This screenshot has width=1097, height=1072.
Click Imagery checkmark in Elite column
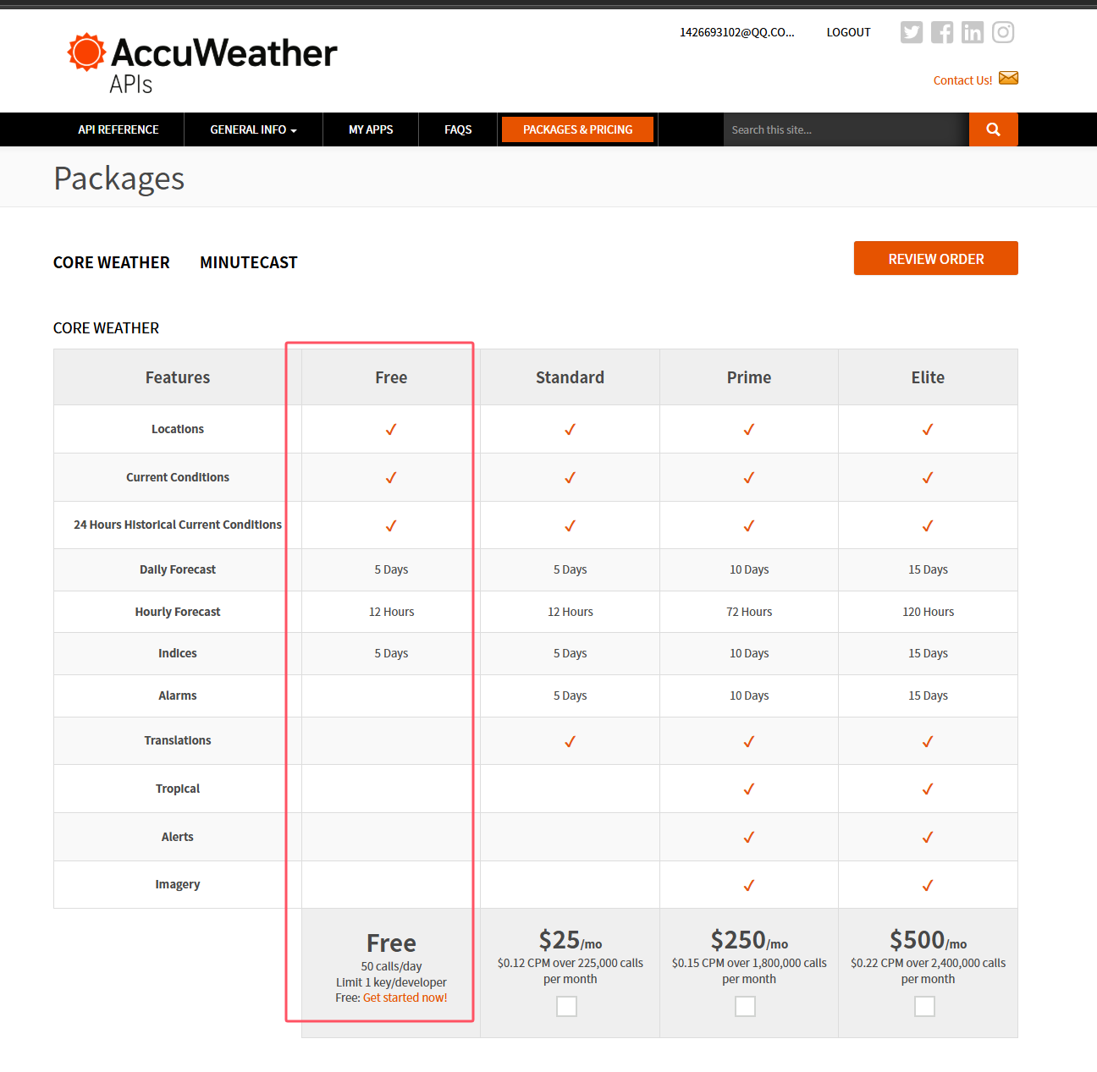pyautogui.click(x=929, y=886)
